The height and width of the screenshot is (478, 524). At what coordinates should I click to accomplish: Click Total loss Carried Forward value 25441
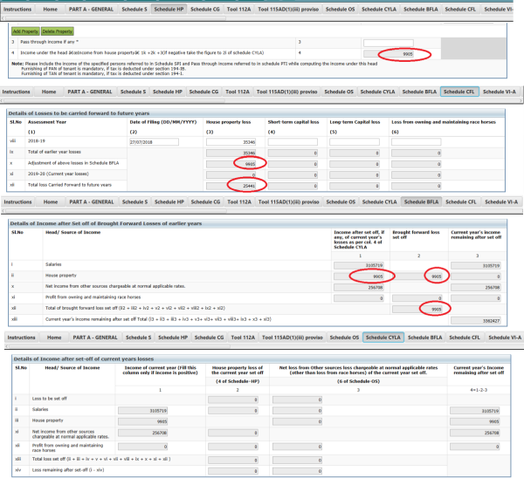[231, 186]
